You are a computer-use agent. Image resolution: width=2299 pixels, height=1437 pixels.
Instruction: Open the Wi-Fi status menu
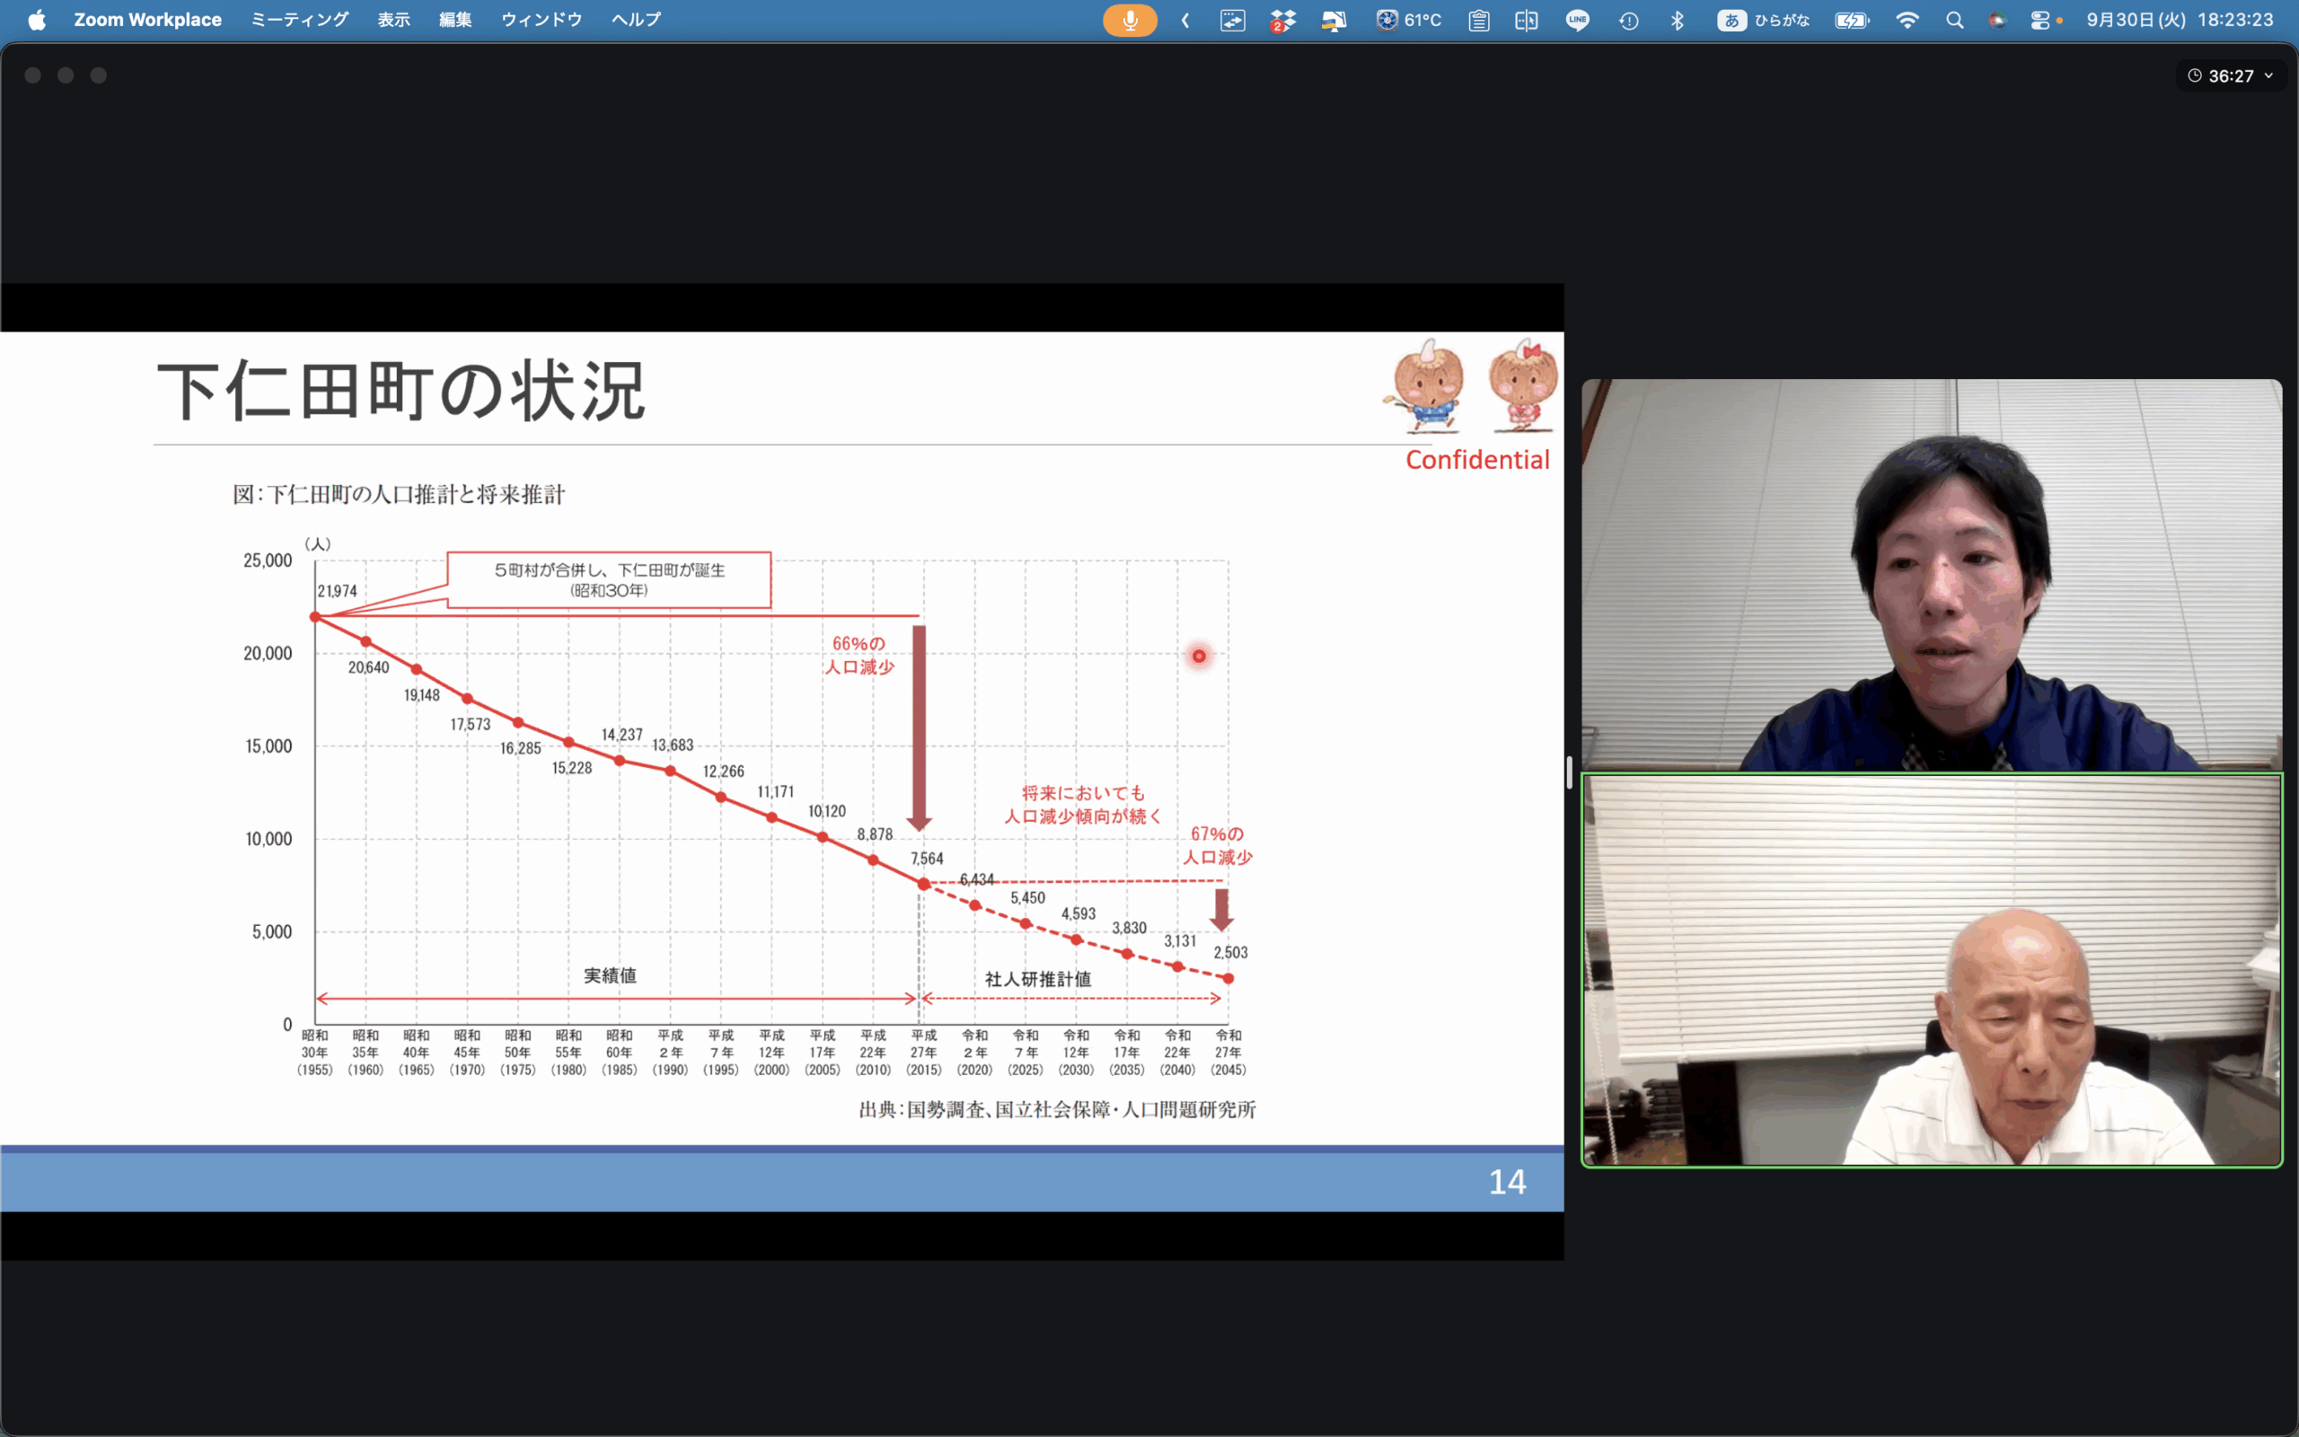point(1907,20)
